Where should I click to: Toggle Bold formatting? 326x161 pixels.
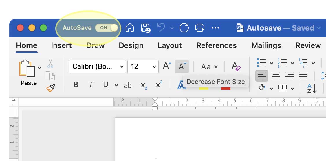click(76, 85)
